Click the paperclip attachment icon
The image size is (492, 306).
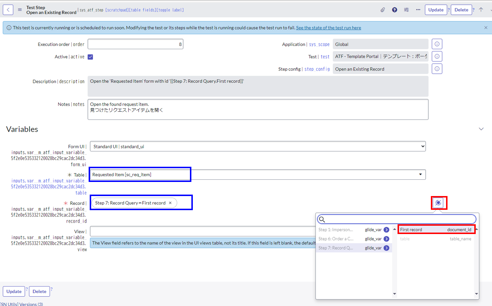pyautogui.click(x=383, y=10)
